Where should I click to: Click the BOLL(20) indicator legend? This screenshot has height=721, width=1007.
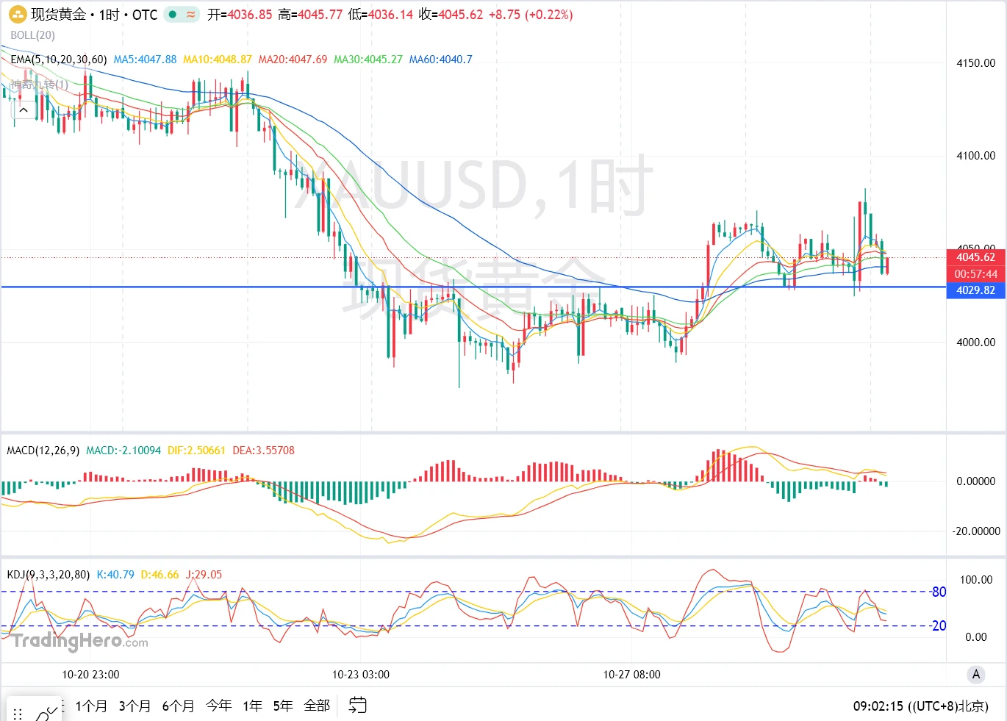[32, 35]
